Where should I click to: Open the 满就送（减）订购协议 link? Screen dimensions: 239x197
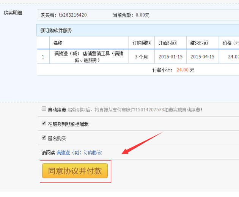(79, 153)
